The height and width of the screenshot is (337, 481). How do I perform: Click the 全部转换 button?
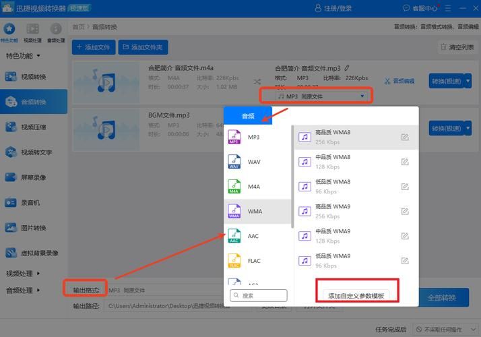[x=442, y=297]
